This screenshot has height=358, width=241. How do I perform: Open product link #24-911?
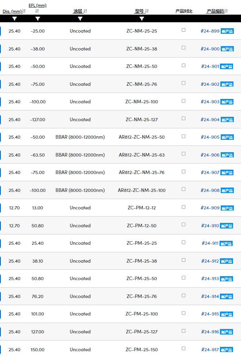tap(210, 243)
